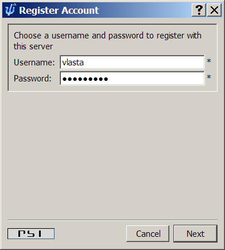Place cursor after the masked password dots
The width and height of the screenshot is (225, 250).
[x=109, y=79]
